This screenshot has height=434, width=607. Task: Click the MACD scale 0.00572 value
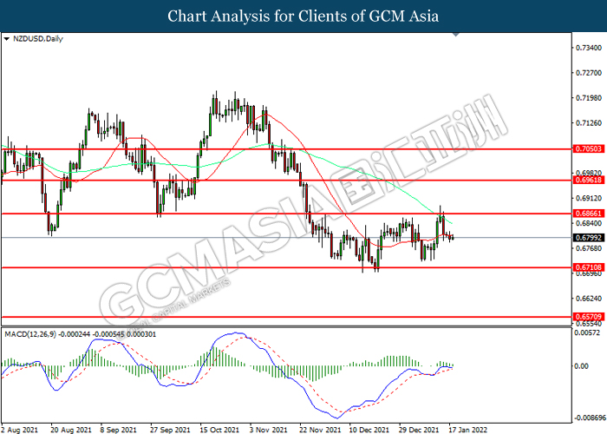(x=587, y=332)
